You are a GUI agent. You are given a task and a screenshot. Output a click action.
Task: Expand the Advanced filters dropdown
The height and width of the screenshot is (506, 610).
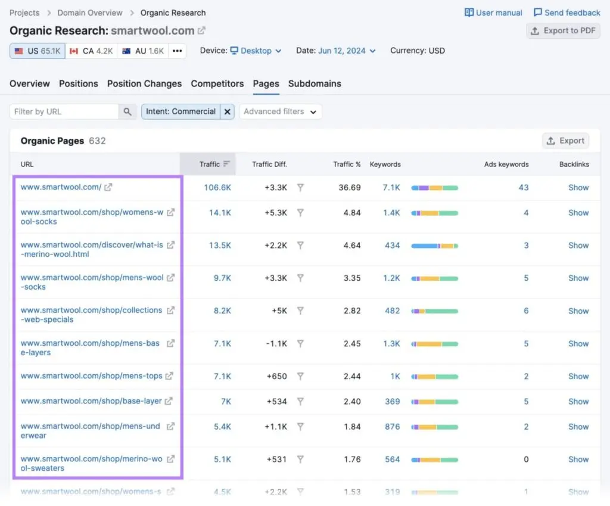coord(280,111)
